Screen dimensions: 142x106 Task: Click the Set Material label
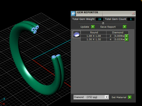[119, 97]
